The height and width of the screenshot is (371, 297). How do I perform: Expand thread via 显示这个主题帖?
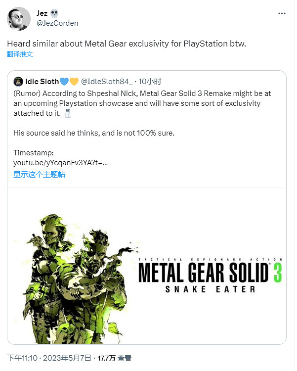[x=39, y=174]
